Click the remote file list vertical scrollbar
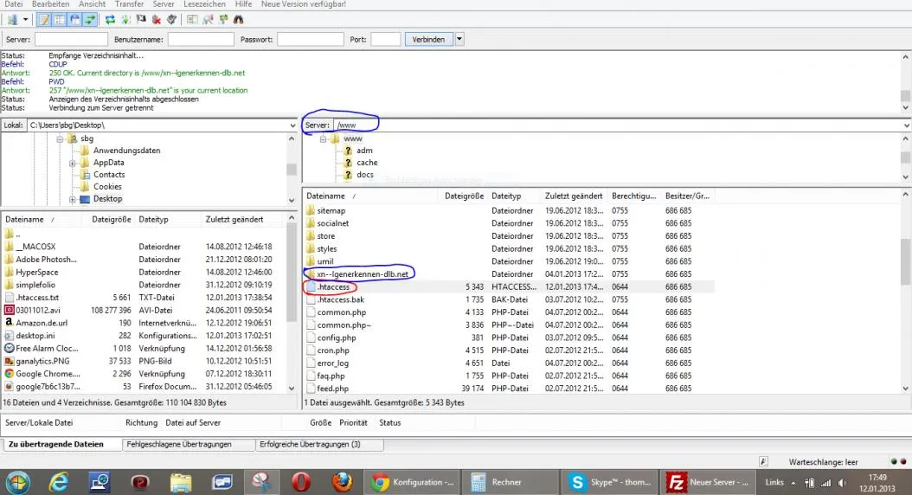Viewport: 912px width, 495px height. point(906,292)
